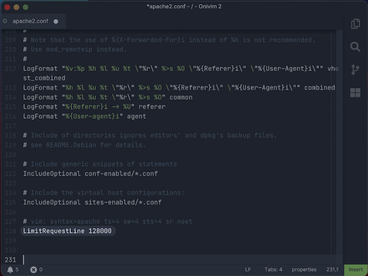
Task: Open the Search panel magnifier icon
Action: [355, 47]
